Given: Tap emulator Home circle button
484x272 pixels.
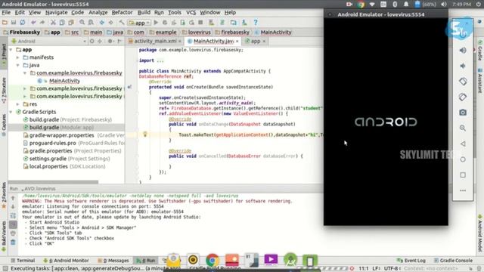Looking at the screenshot, I should pyautogui.click(x=463, y=159).
